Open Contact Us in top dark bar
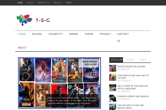This screenshot has width=166, height=110. (43, 3)
